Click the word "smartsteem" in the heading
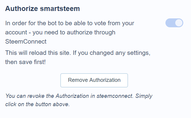Screen dimensions: 191x118 pyautogui.click(x=60, y=9)
